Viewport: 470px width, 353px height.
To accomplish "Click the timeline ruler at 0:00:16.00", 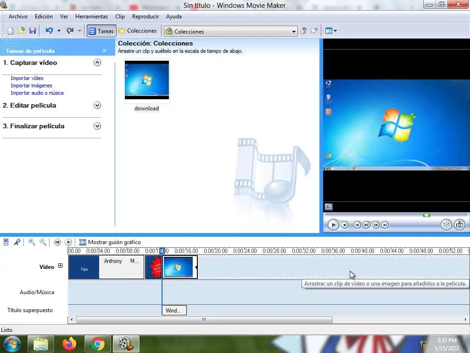I will 186,251.
